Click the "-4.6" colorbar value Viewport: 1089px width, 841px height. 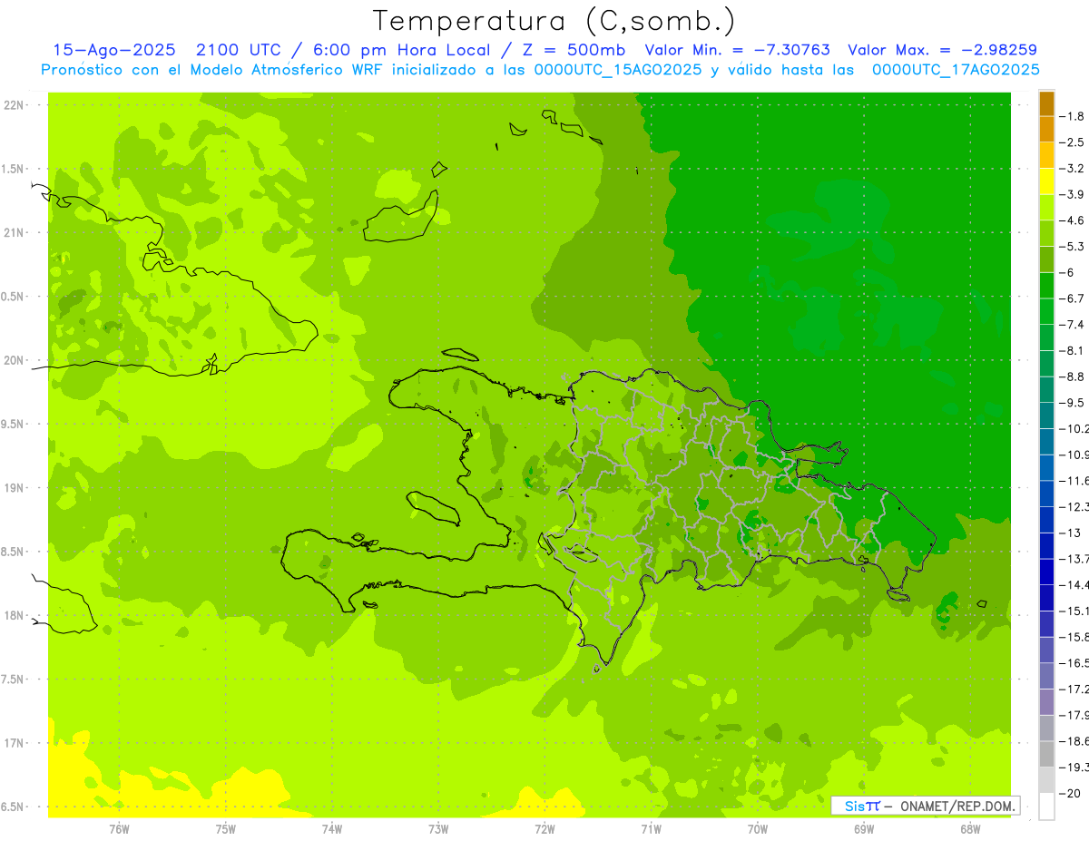pos(1072,220)
